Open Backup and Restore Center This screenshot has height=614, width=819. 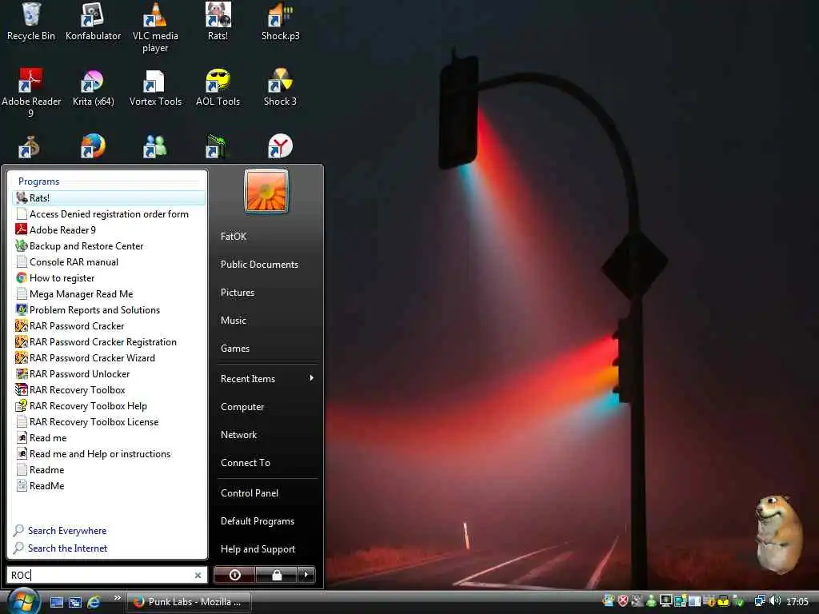coord(109,246)
